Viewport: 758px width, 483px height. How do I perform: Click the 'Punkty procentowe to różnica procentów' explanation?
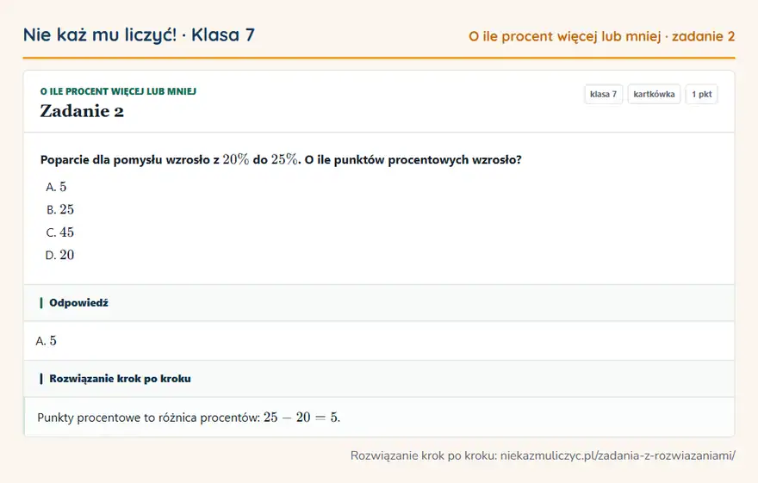coord(189,418)
